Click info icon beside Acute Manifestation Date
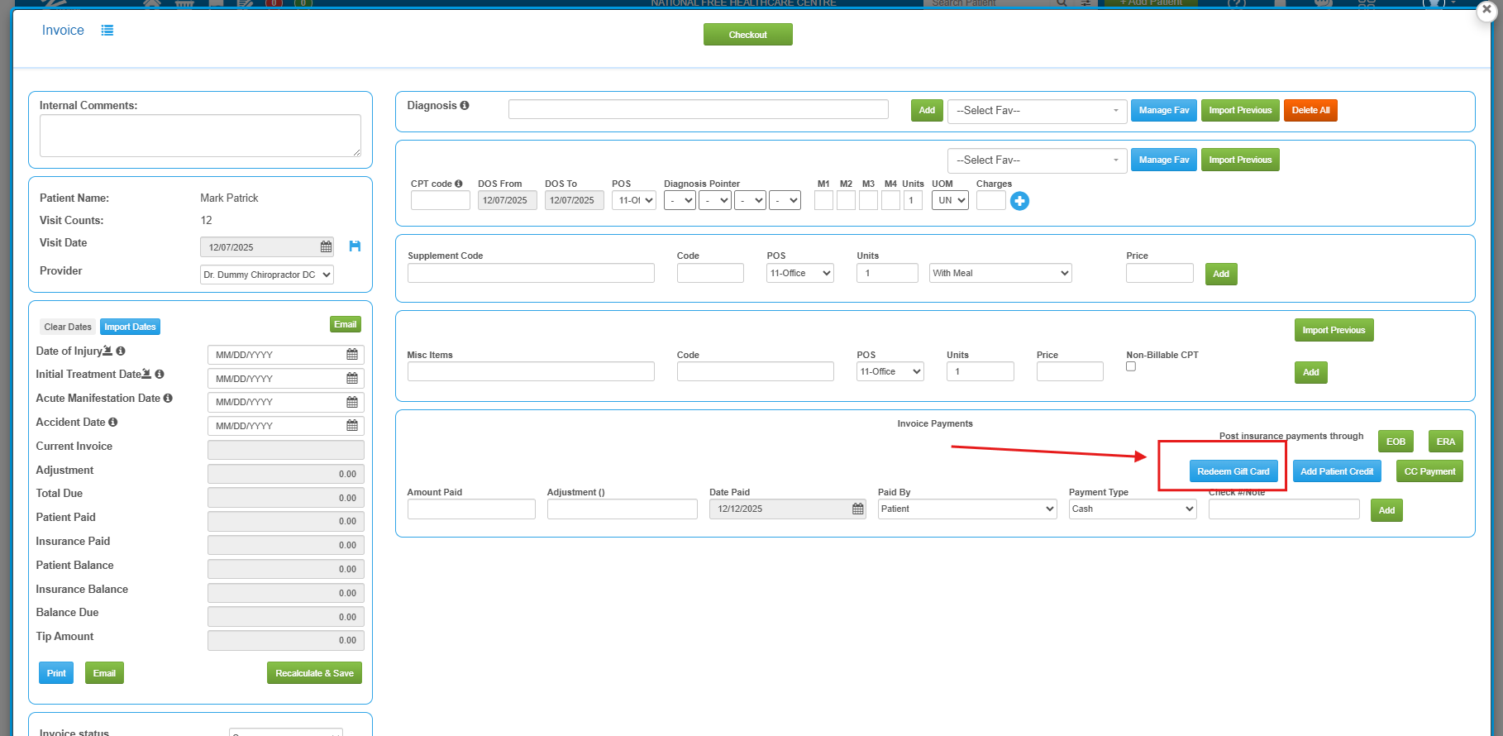Image resolution: width=1503 pixels, height=736 pixels. tap(168, 399)
